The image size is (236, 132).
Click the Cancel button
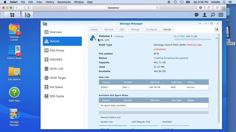[167, 29]
